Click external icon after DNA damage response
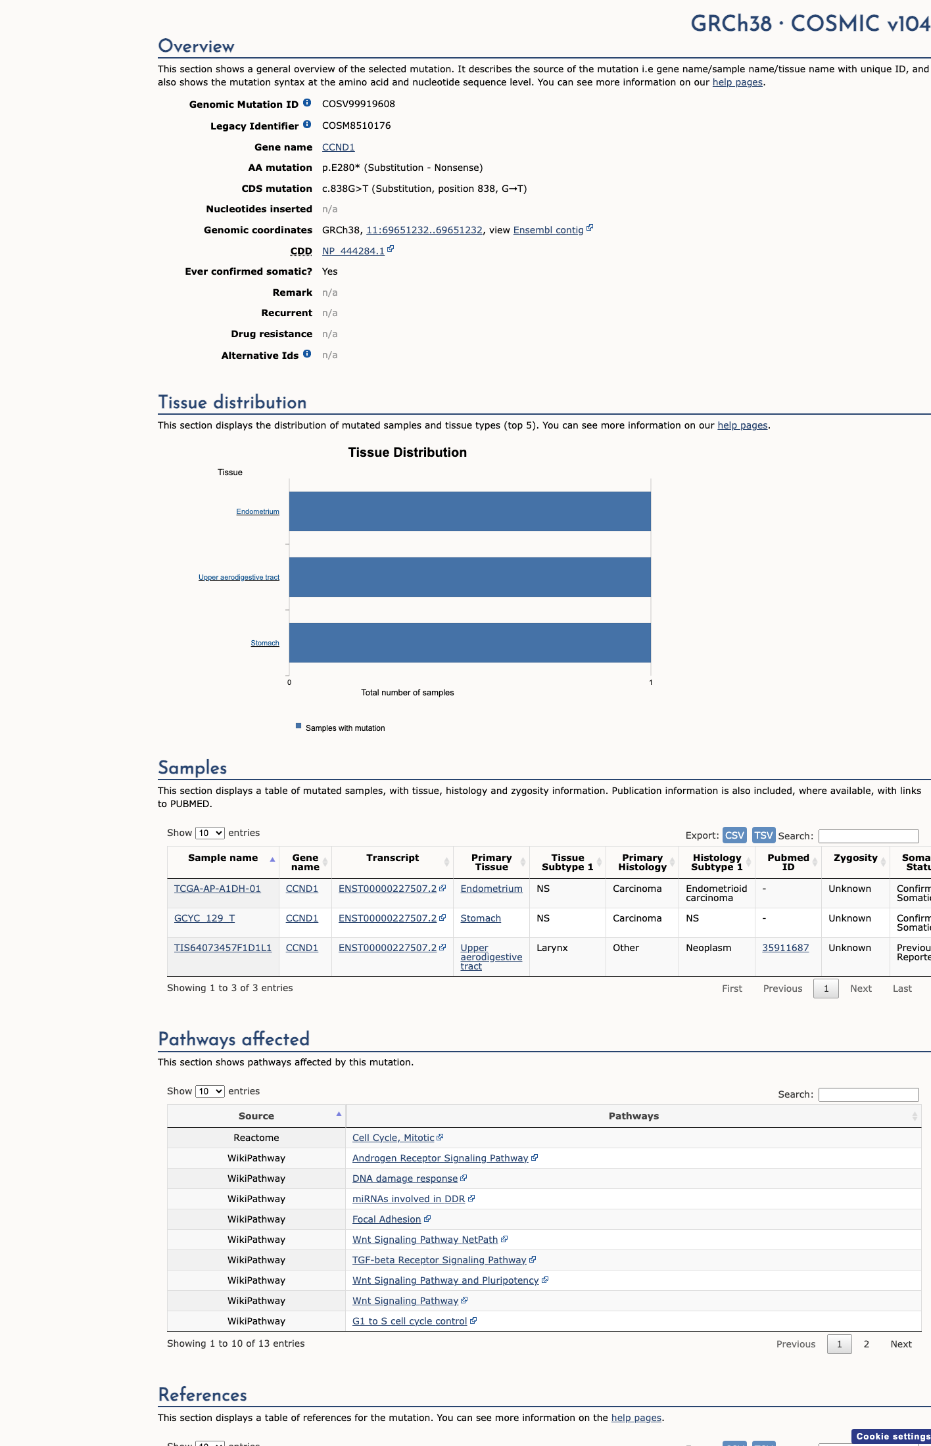931x1446 pixels. click(464, 1178)
